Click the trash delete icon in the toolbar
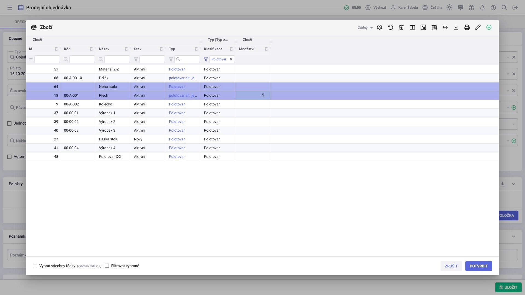Viewport: 525px width, 295px height. click(401, 27)
